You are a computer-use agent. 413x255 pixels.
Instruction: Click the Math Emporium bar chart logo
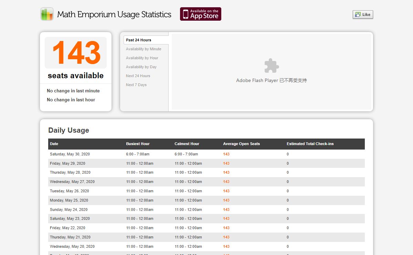[x=47, y=14]
